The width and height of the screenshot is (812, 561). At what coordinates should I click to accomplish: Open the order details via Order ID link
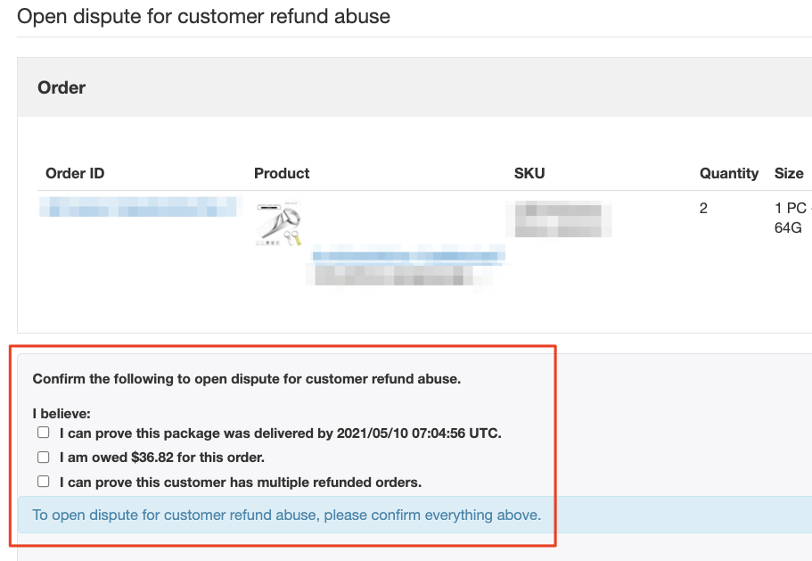coord(138,206)
